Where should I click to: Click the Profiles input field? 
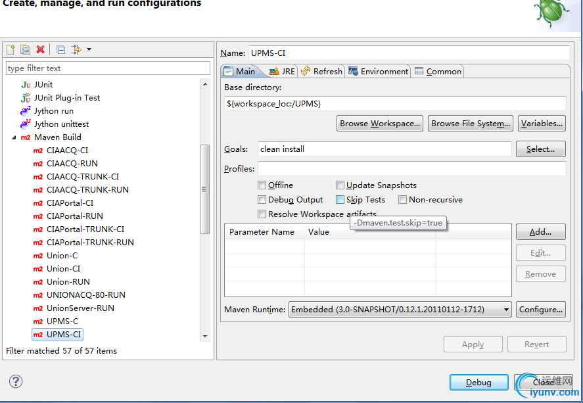point(412,169)
